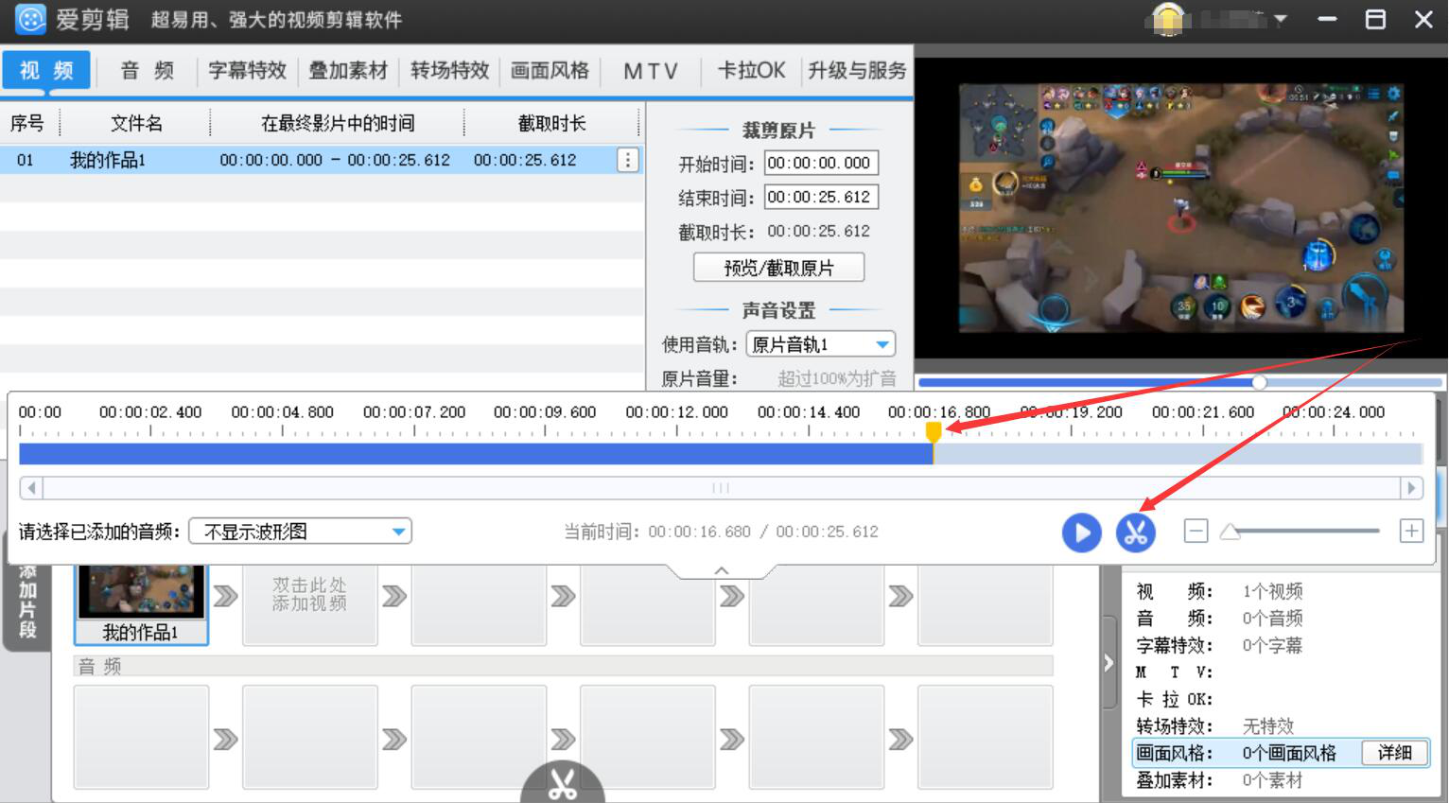
Task: Click the 1个视频 info value
Action: (x=1273, y=591)
